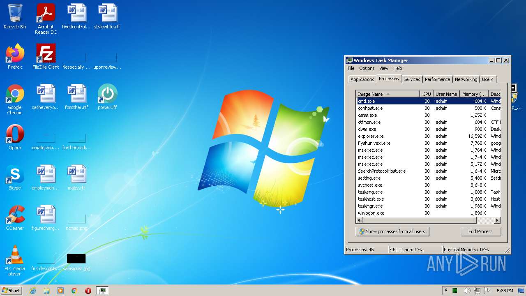Open Help menu in Task Manager
Viewport: 526px width, 296px height.
pos(397,68)
